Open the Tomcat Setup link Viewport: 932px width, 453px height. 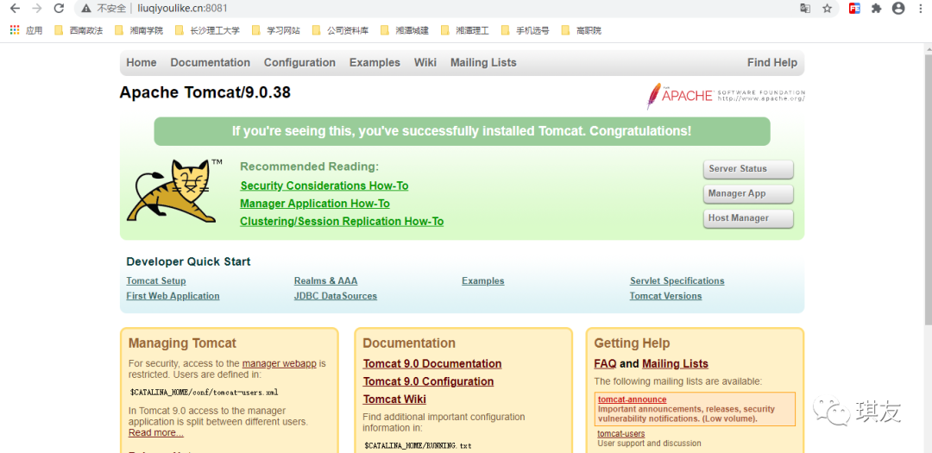155,281
